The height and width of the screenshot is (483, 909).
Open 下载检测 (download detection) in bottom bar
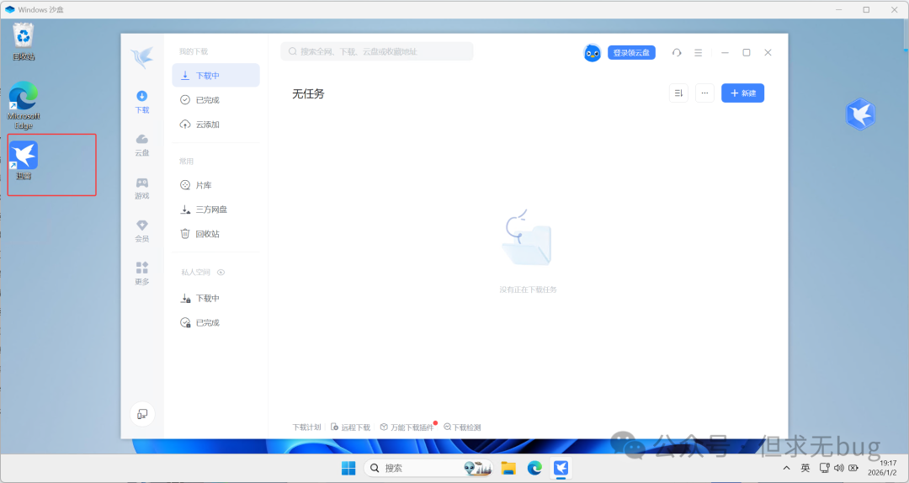click(x=462, y=427)
